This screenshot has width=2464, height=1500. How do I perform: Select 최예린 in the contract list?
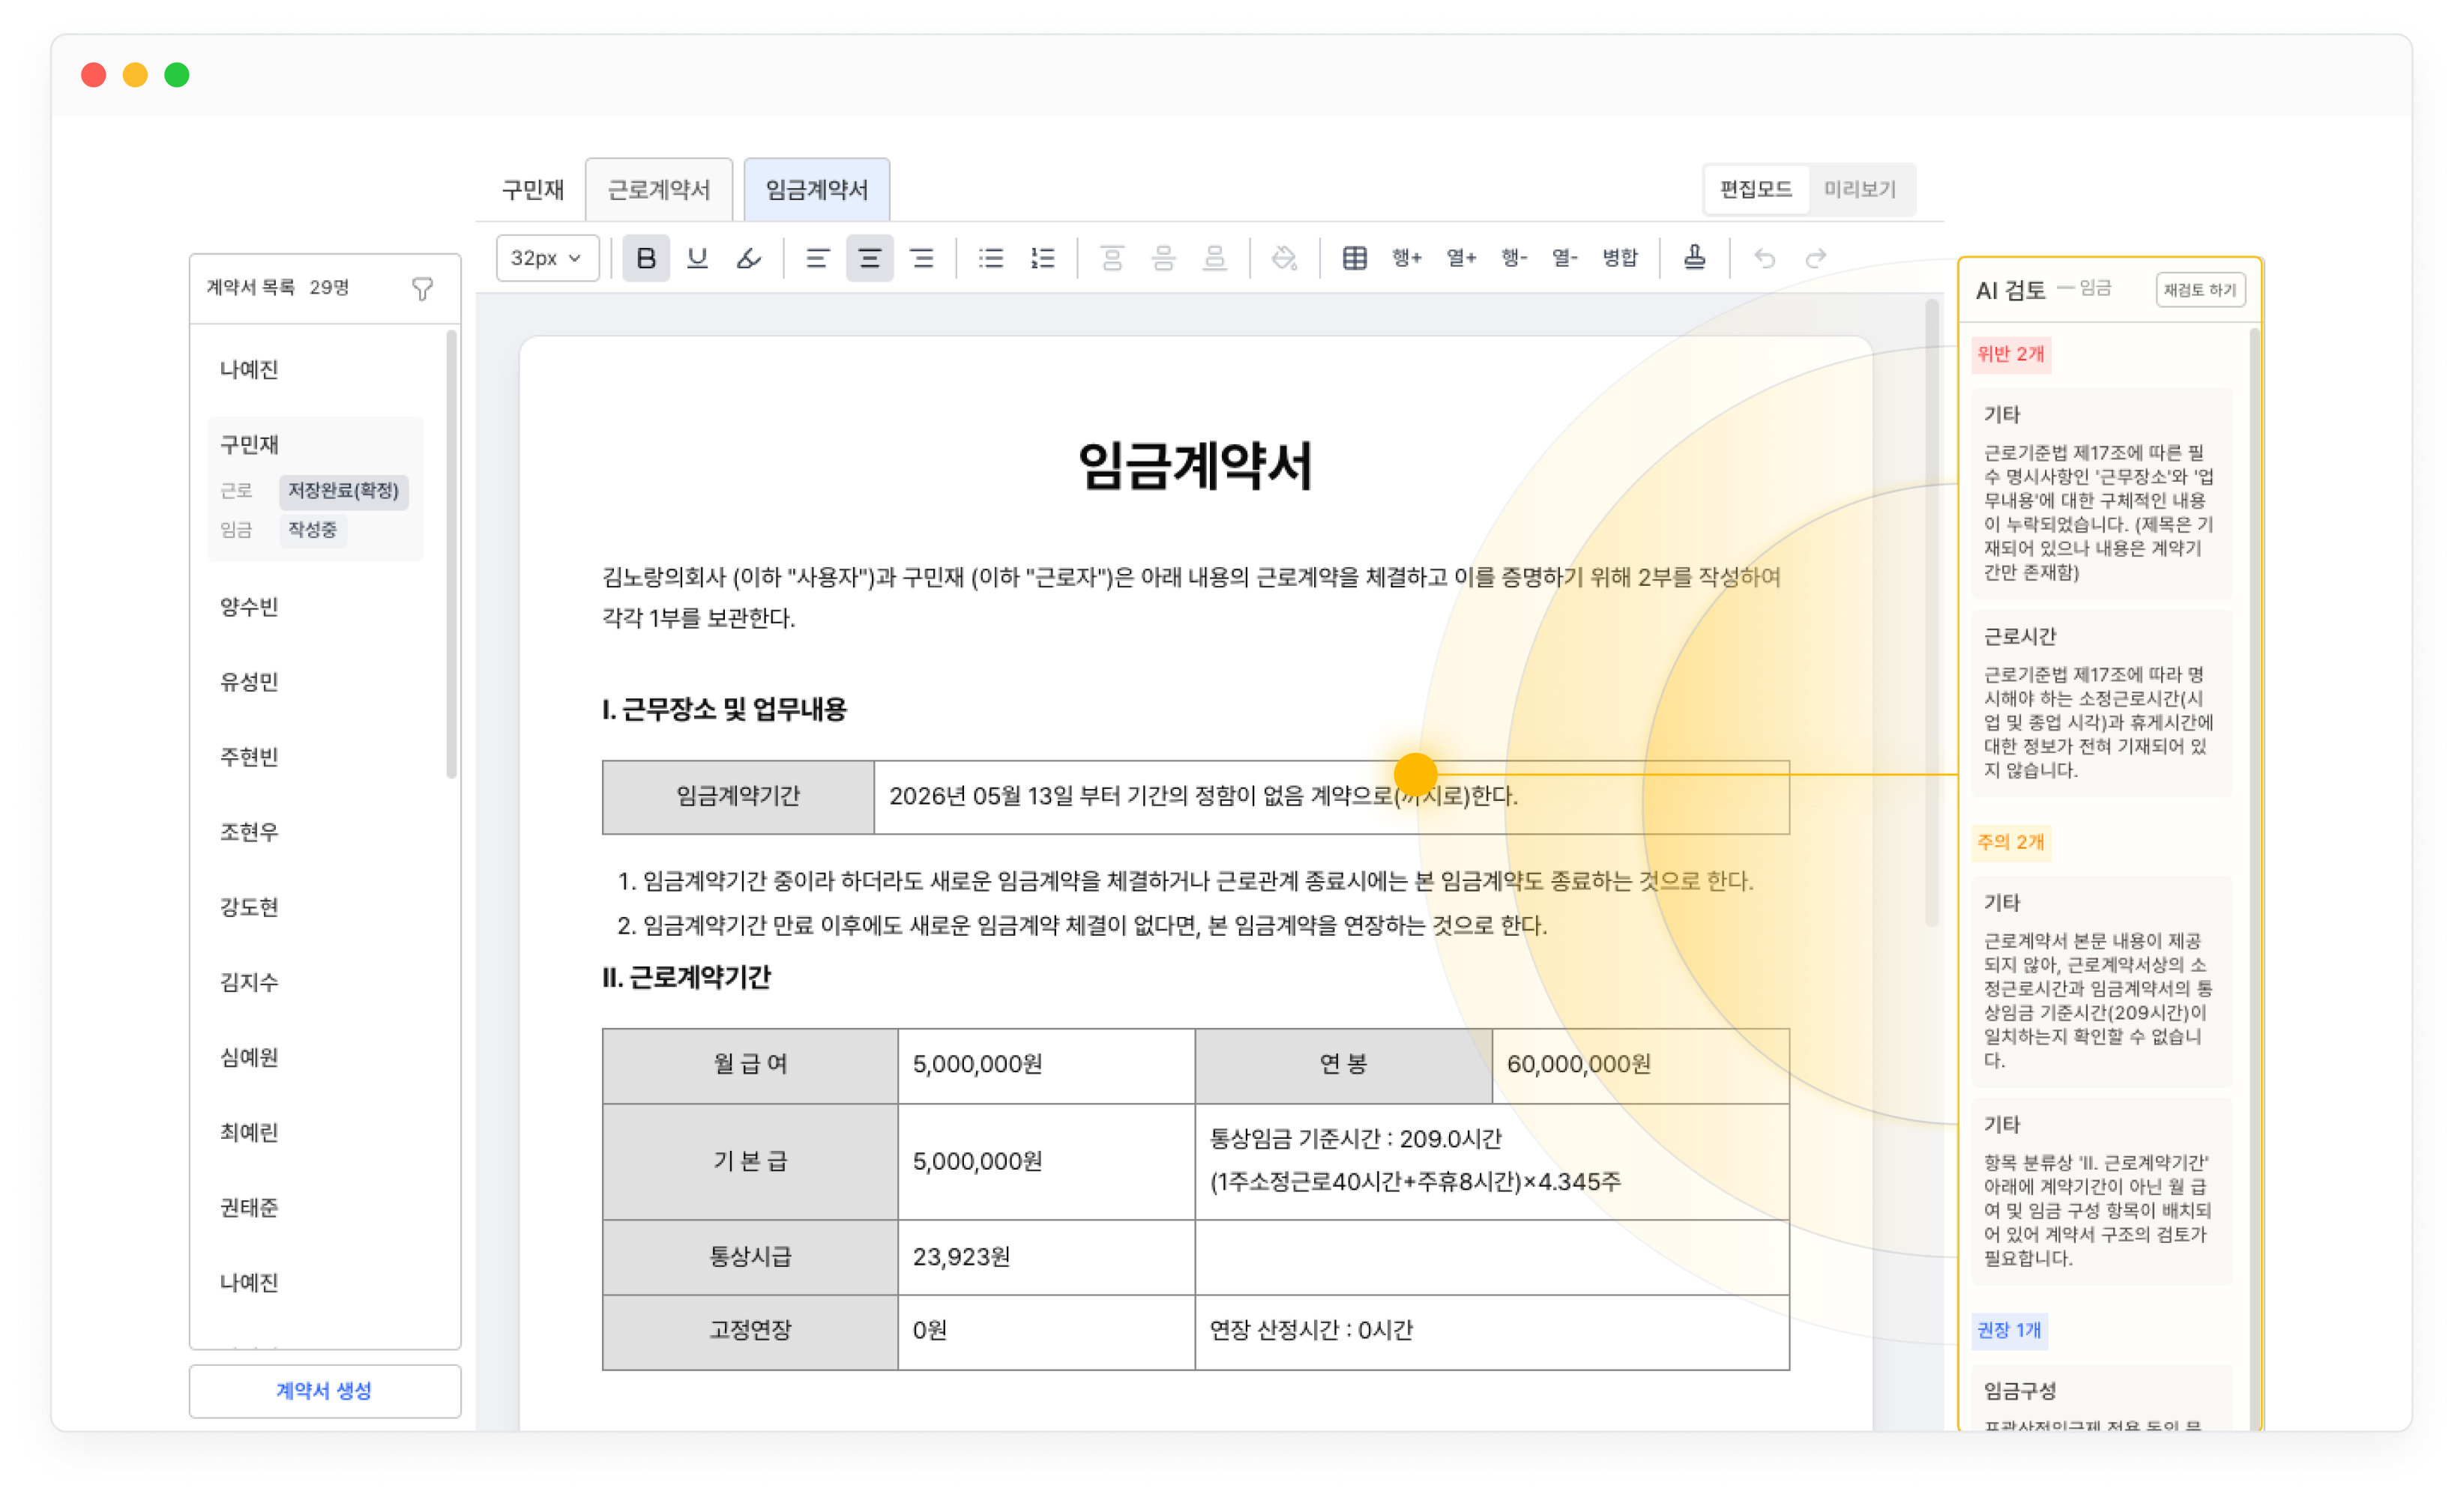250,1132
